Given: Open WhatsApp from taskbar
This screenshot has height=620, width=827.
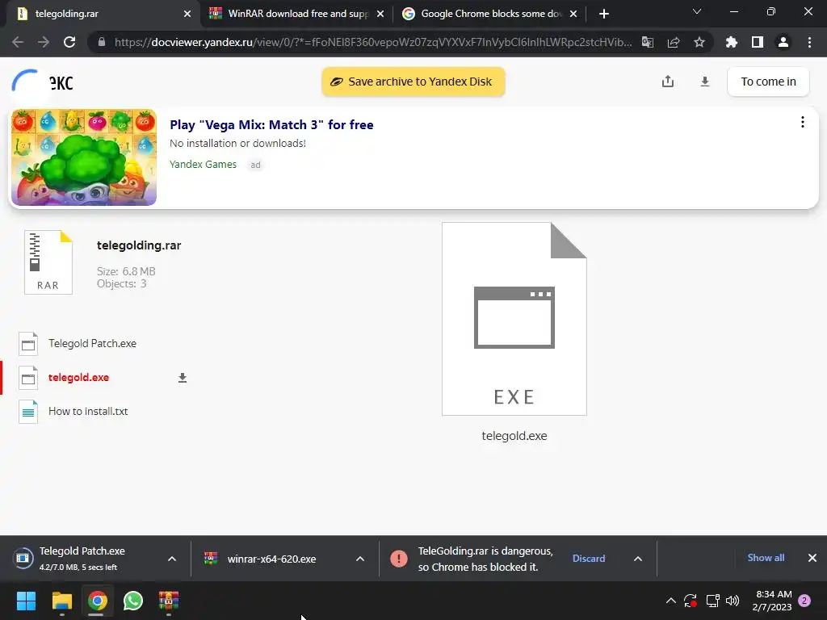Looking at the screenshot, I should point(133,601).
